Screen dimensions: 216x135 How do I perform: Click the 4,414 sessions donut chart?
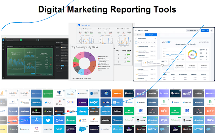(192, 55)
